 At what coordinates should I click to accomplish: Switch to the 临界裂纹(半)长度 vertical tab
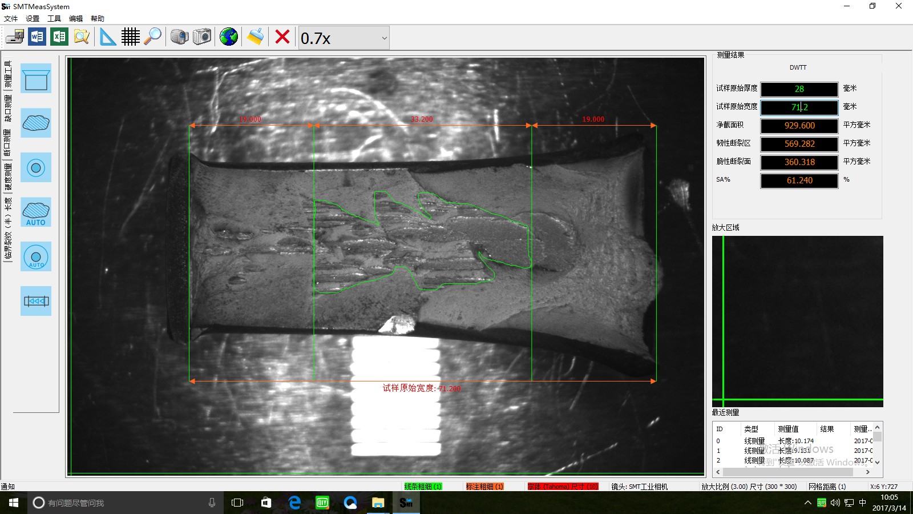[7, 228]
